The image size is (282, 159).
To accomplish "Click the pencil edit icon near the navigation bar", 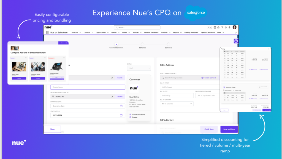I will (235, 33).
